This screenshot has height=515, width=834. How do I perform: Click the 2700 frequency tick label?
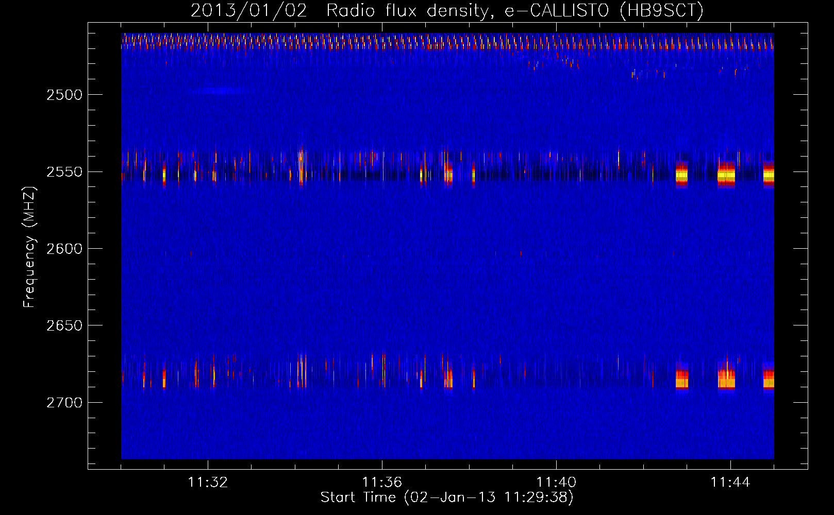pyautogui.click(x=64, y=403)
